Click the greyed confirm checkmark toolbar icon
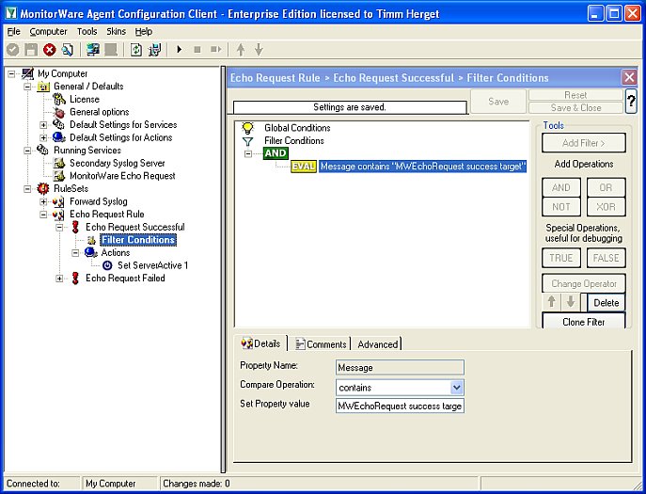The width and height of the screenshot is (646, 494). pos(13,50)
